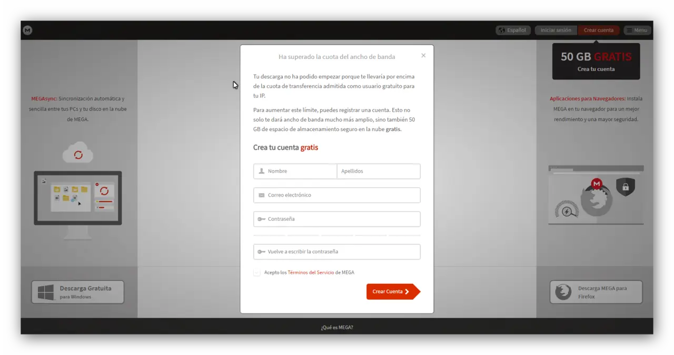
Task: Click the dialog title Ha superado la cuota
Action: [337, 56]
